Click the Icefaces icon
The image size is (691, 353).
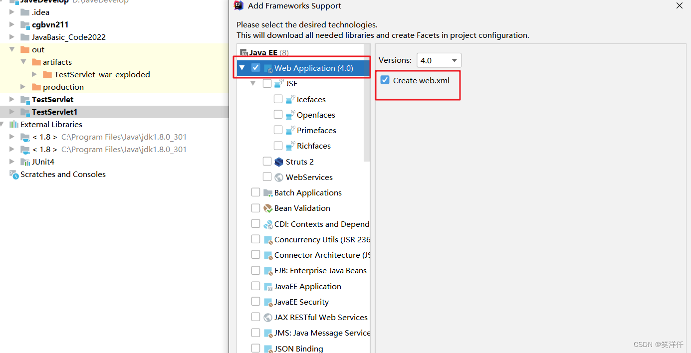coord(290,99)
